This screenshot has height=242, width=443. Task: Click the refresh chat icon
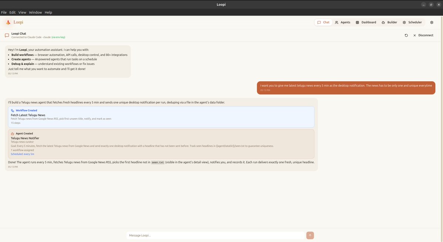406,35
